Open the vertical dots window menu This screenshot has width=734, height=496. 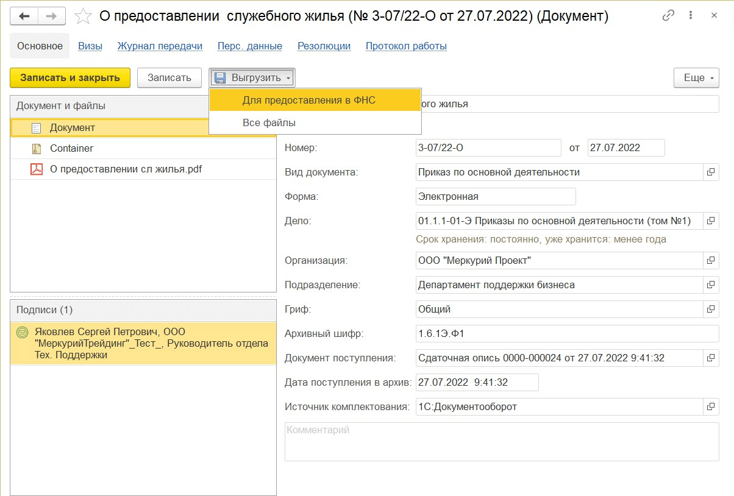[692, 16]
